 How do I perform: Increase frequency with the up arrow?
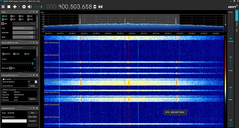coord(95,6)
